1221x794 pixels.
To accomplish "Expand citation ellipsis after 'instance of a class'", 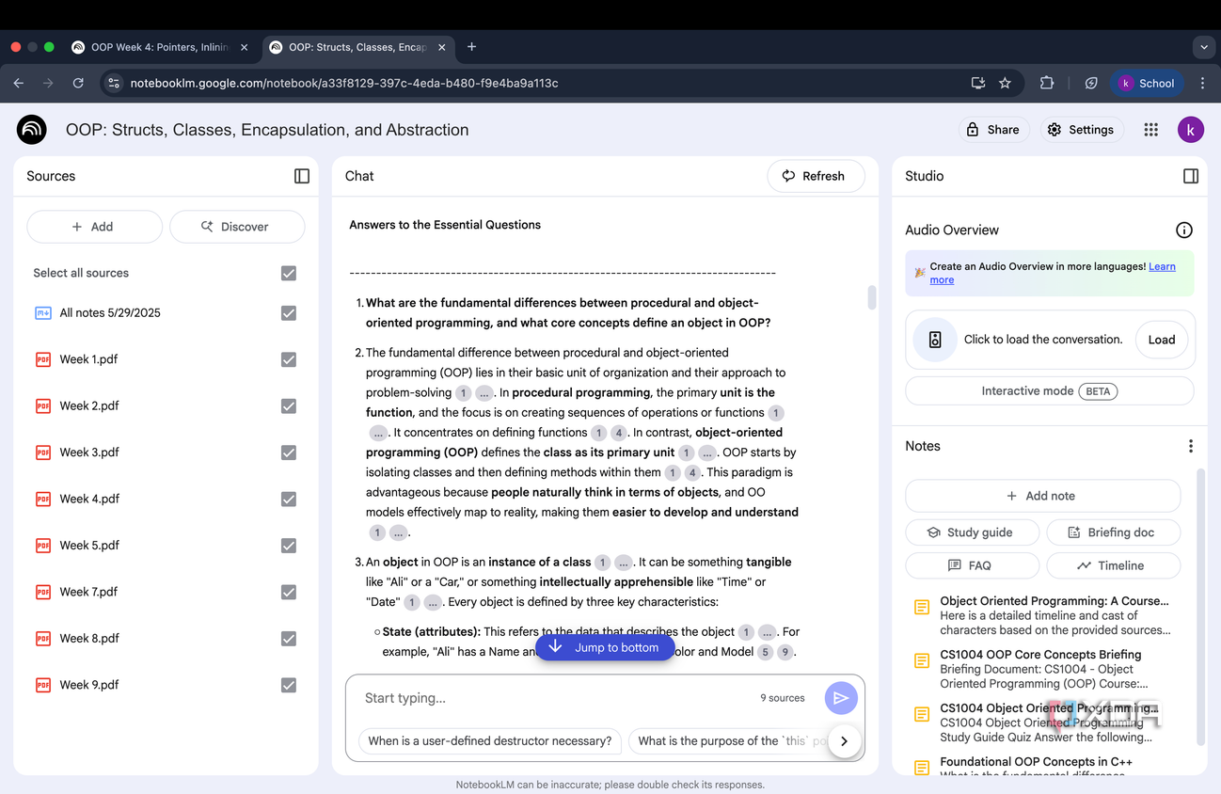I will 624,563.
